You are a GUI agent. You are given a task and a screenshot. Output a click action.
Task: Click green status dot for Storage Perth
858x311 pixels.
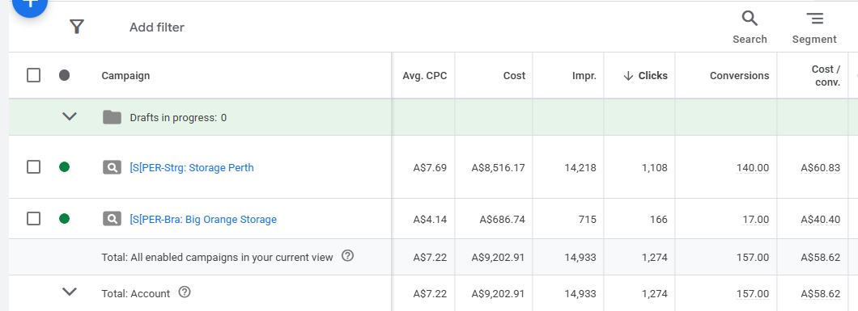[65, 167]
